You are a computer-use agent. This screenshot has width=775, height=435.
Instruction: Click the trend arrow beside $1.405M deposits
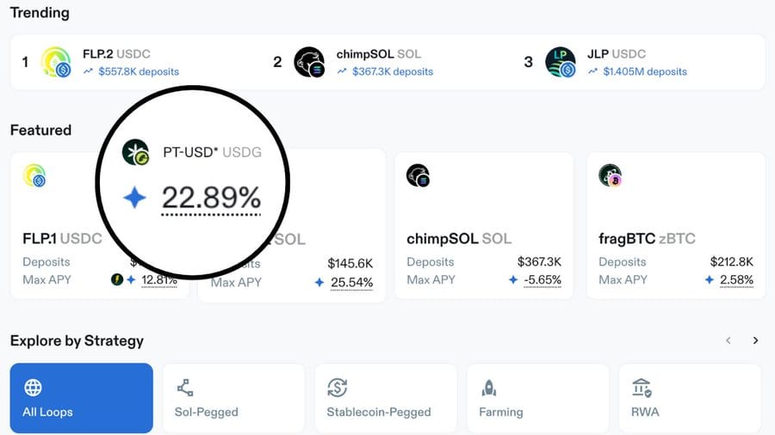(x=592, y=71)
